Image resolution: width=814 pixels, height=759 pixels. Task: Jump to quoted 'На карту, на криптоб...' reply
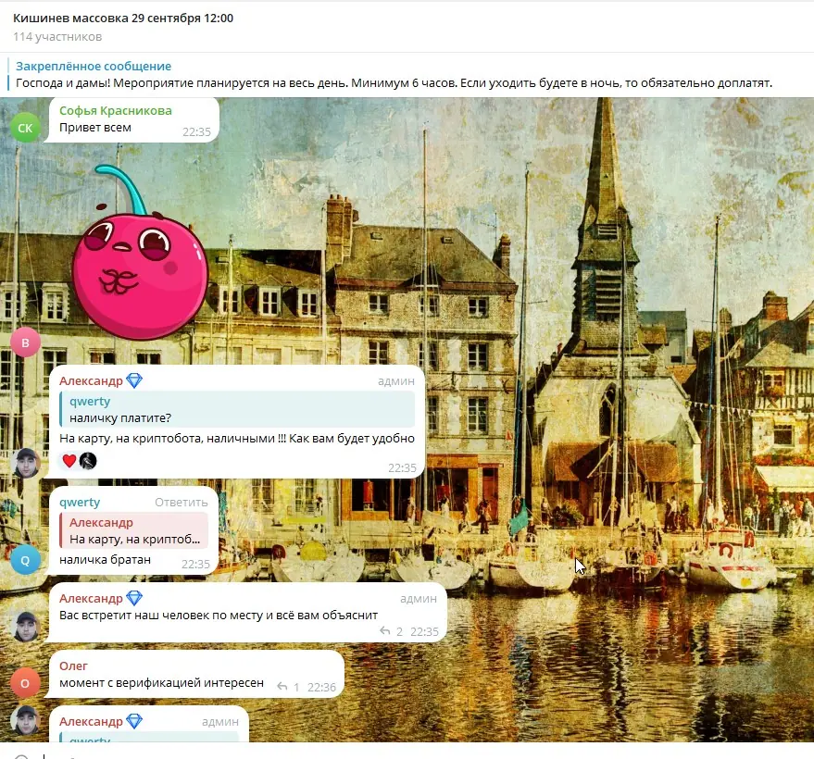tap(134, 530)
